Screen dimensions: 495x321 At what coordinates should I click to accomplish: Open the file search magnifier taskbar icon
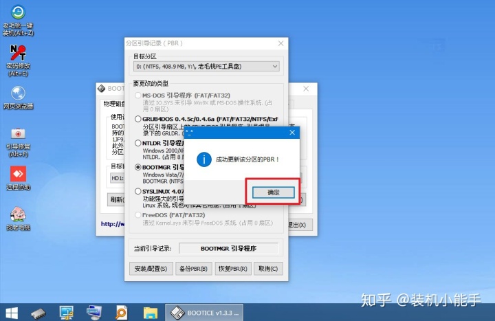122,313
